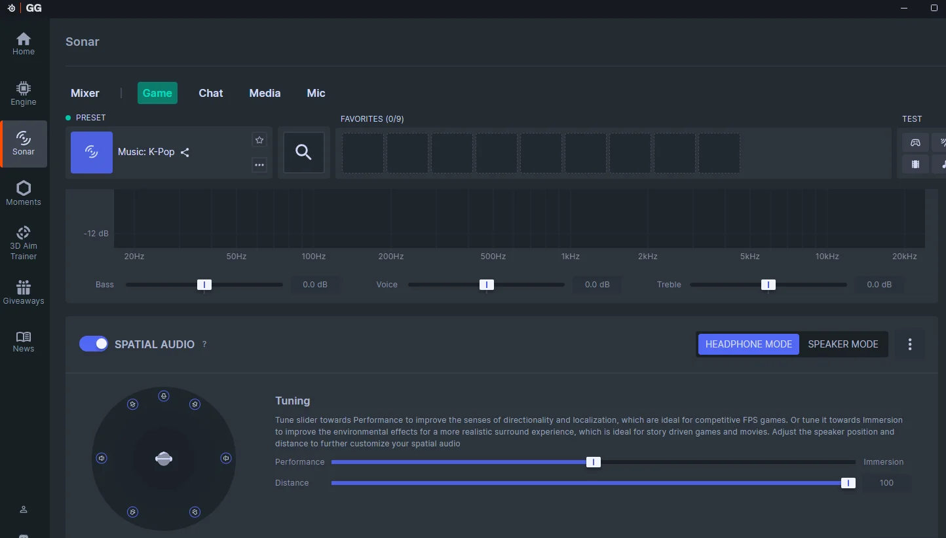Click the 20Hz frequency label on the equalizer
The height and width of the screenshot is (538, 946).
134,257
